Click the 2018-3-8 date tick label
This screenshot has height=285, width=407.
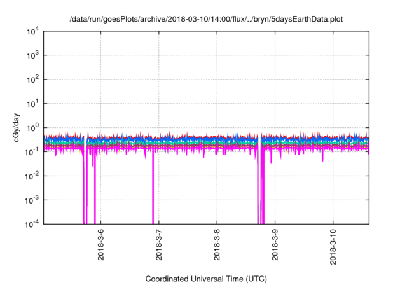pos(217,244)
